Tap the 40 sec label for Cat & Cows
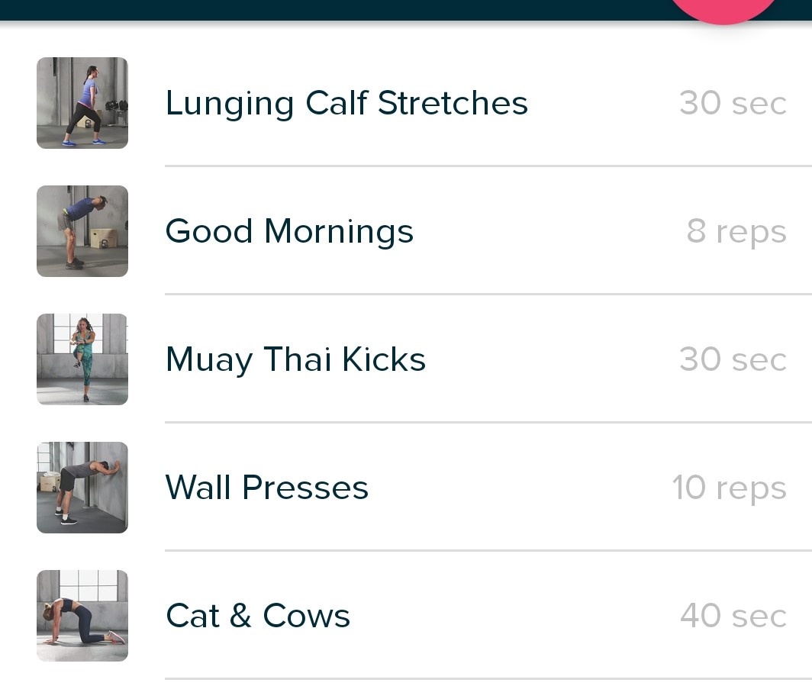812x686 pixels. coord(733,616)
